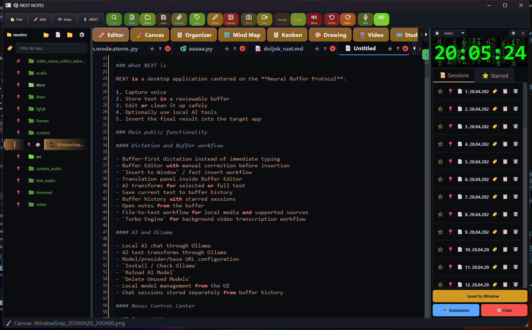Pin session 4 with its pushpin

pos(450,144)
